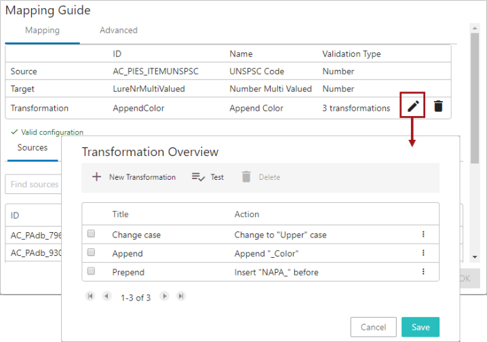Image resolution: width=487 pixels, height=342 pixels.
Task: Go to last page of transformations
Action: coord(181,297)
